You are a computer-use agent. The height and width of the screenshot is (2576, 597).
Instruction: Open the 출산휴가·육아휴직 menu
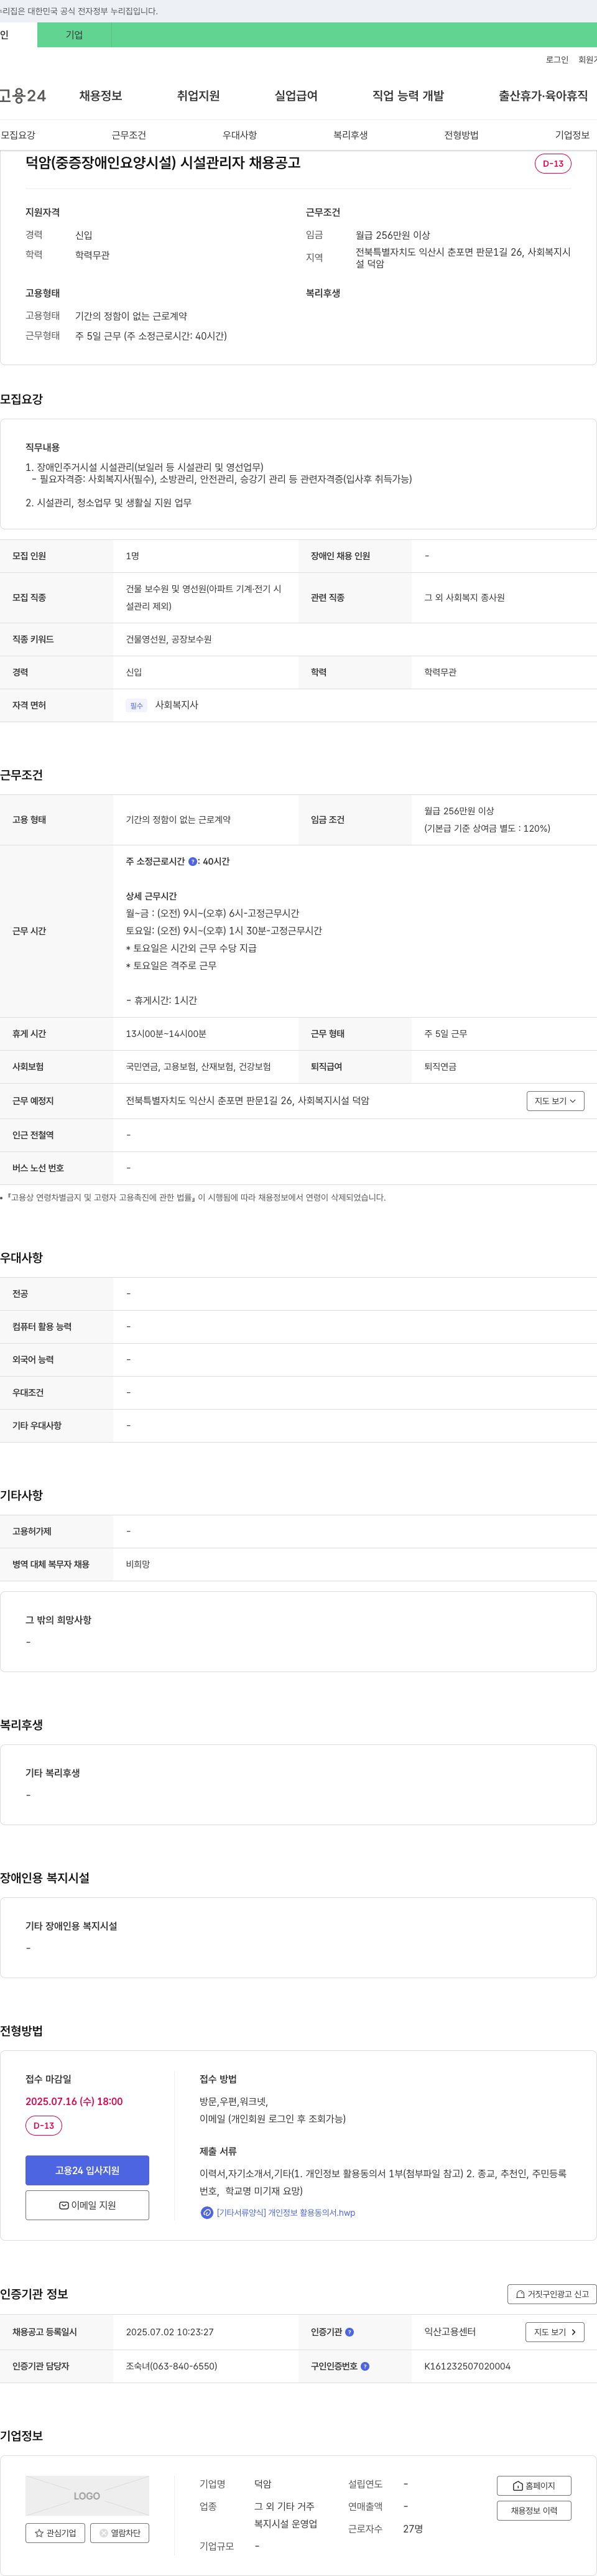point(543,96)
